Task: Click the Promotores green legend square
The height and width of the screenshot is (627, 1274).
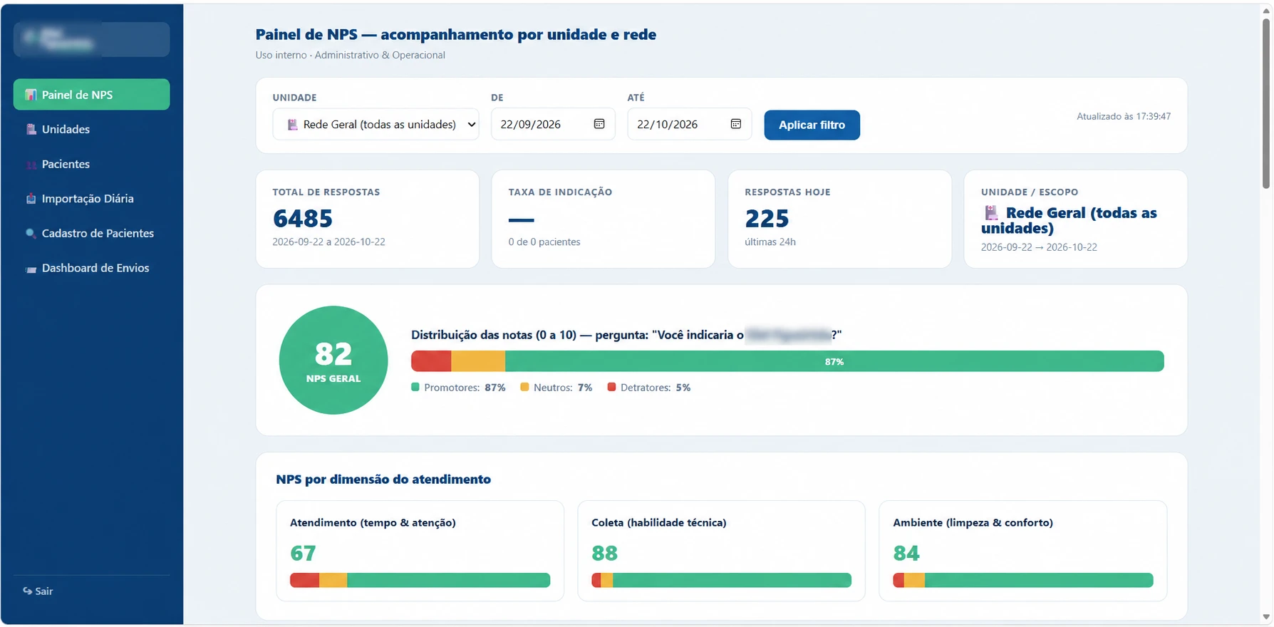Action: click(x=415, y=387)
